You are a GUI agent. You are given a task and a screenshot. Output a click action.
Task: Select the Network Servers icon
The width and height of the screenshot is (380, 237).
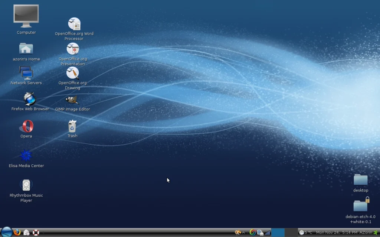point(26,73)
